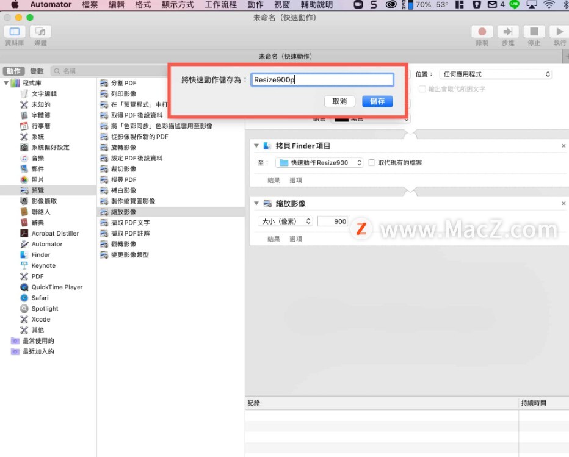Image resolution: width=569 pixels, height=457 pixels.
Task: Toggle 取代現有的檔案 checkbox
Action: pos(372,162)
